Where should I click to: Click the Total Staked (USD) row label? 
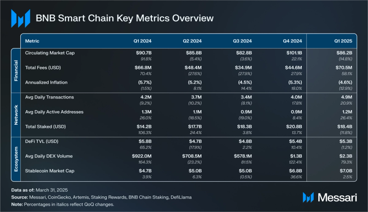tap(45, 127)
